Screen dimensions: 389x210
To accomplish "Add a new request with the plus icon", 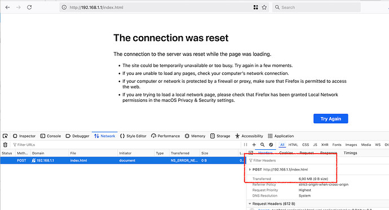I will pos(254,145).
